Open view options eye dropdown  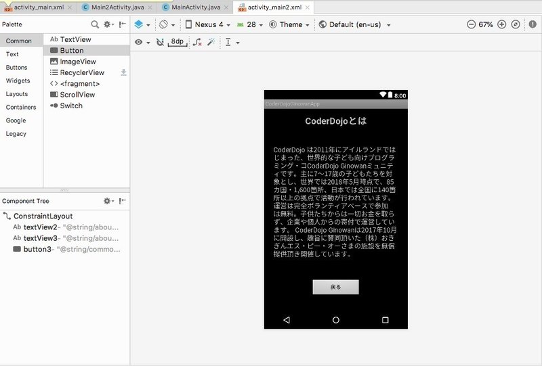pos(142,42)
